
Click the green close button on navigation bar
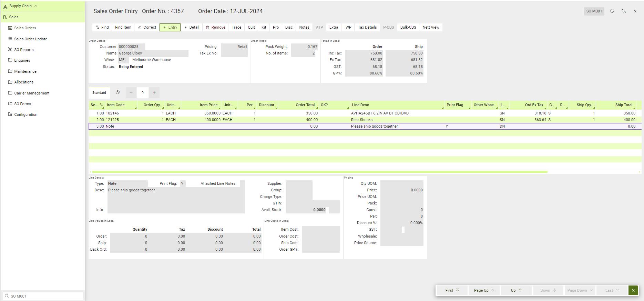[x=633, y=290]
